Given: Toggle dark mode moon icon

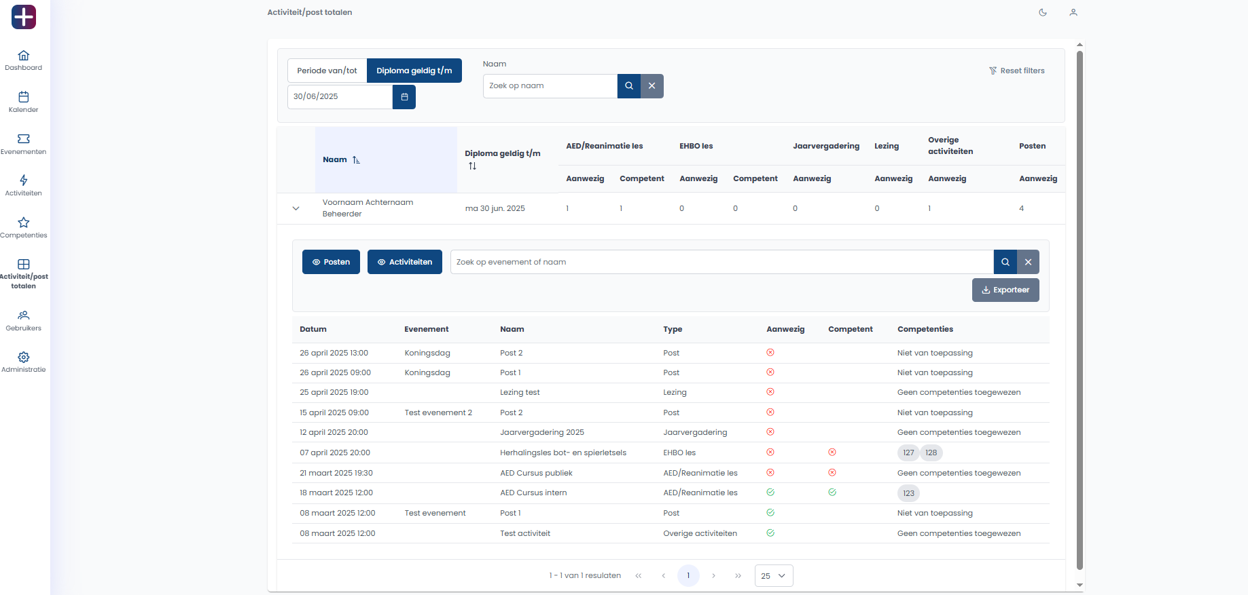Looking at the screenshot, I should (x=1043, y=12).
